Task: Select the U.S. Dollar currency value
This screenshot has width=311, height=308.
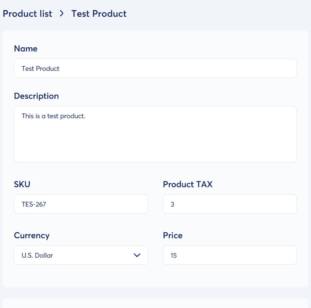Action: pos(37,255)
